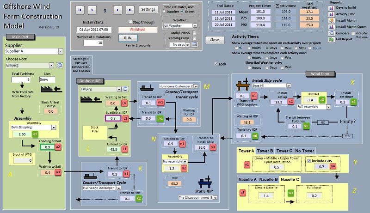Image resolution: width=370 pixels, height=213 pixels.
Task: Edit Install starts date field
Action: pos(94,30)
